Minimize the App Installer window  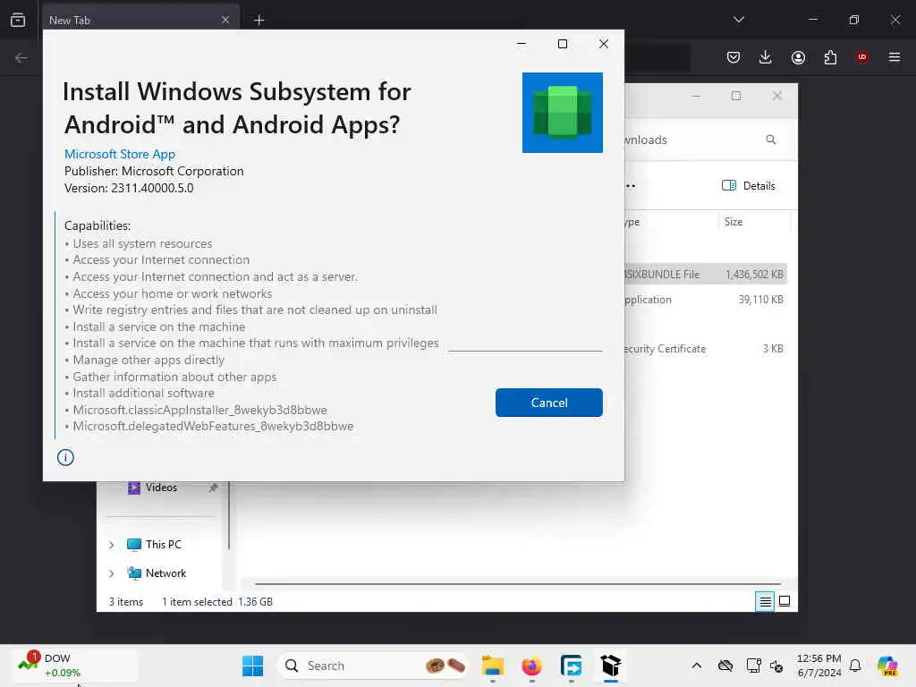tap(522, 44)
